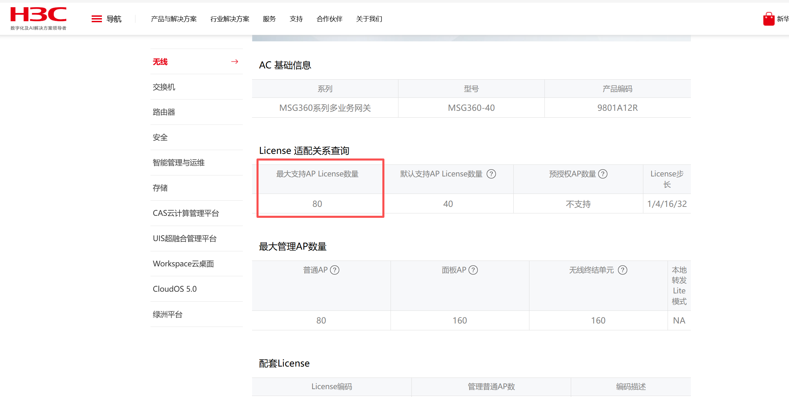Viewport: 789px width, 397px height.
Task: Click question mark beside 普通AP
Action: point(335,270)
